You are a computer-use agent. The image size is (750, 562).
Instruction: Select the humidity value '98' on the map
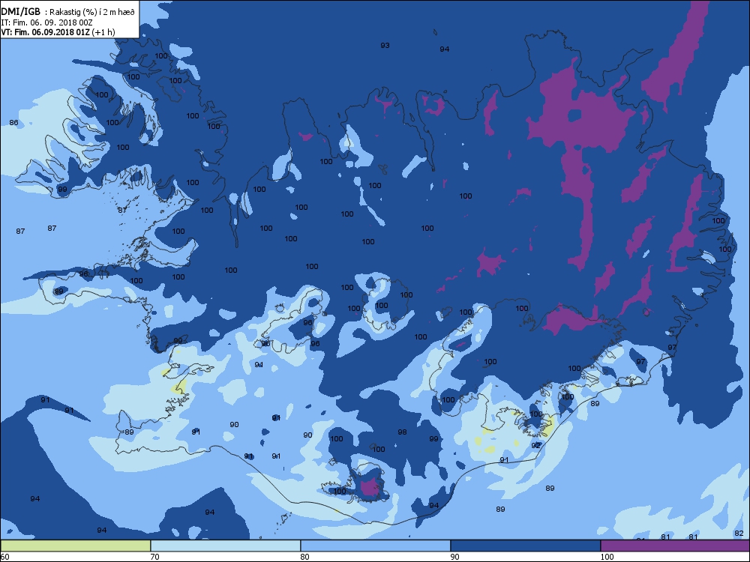pos(402,432)
